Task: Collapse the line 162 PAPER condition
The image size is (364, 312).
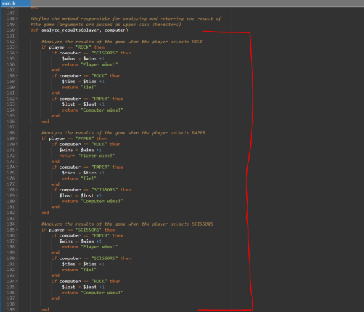Action: point(17,99)
